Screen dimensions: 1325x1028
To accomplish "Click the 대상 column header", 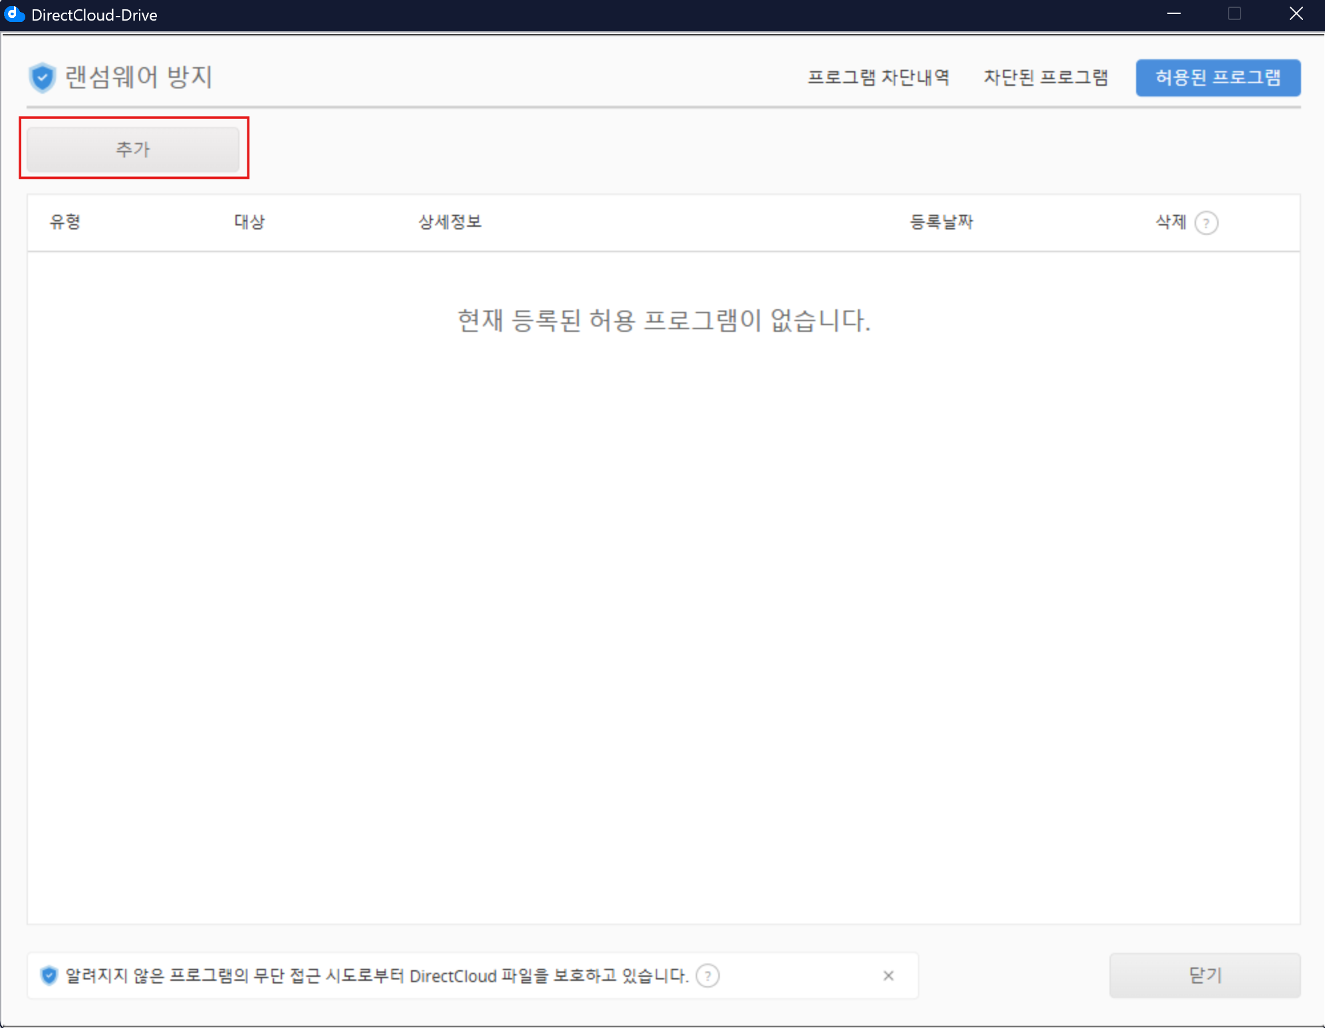I will pos(249,222).
